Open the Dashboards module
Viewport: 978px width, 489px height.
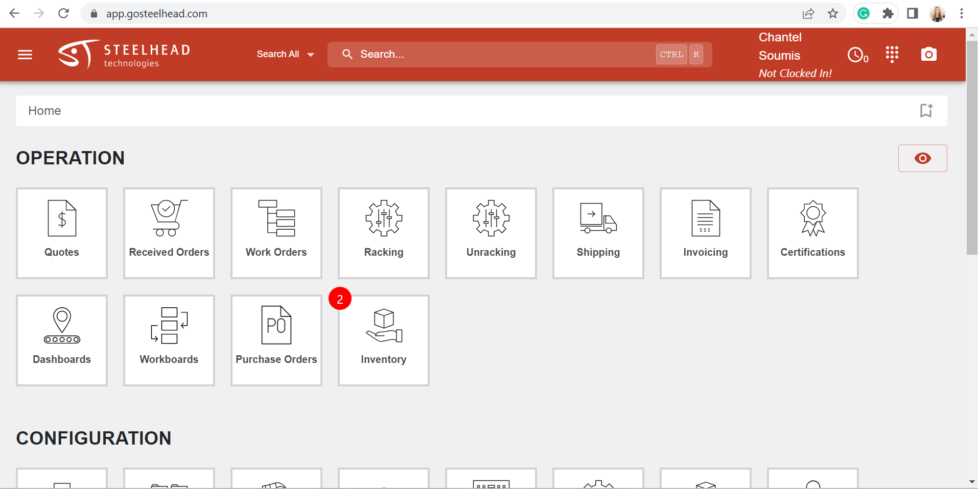[61, 340]
